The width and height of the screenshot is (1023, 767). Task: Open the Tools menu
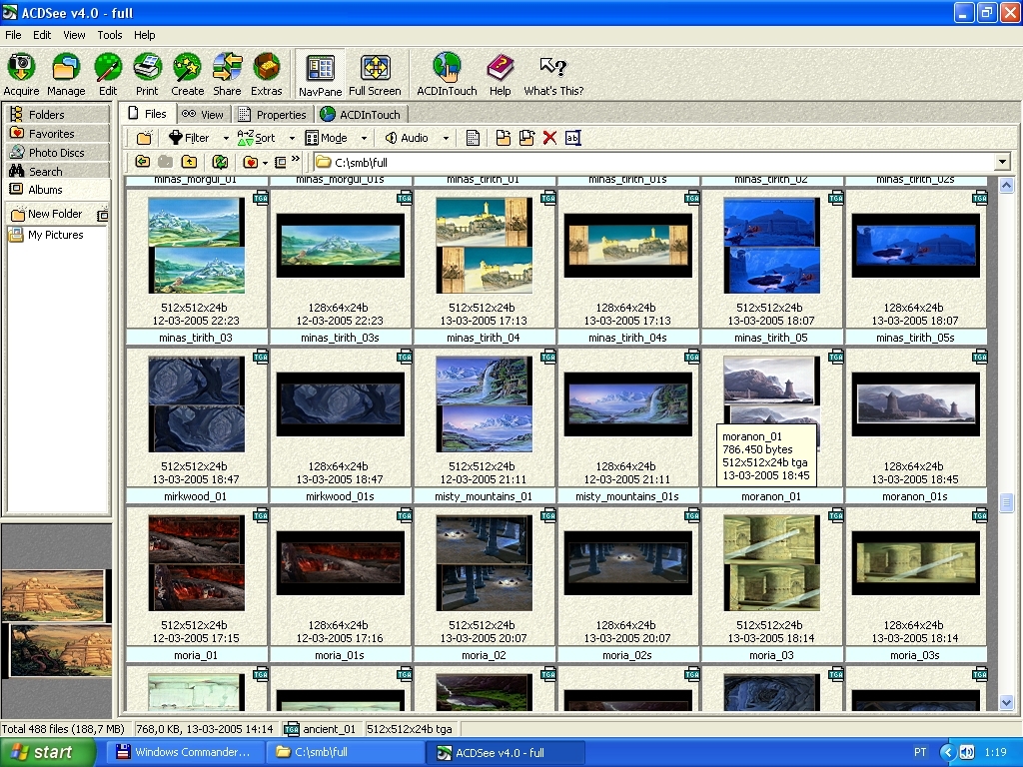(110, 35)
